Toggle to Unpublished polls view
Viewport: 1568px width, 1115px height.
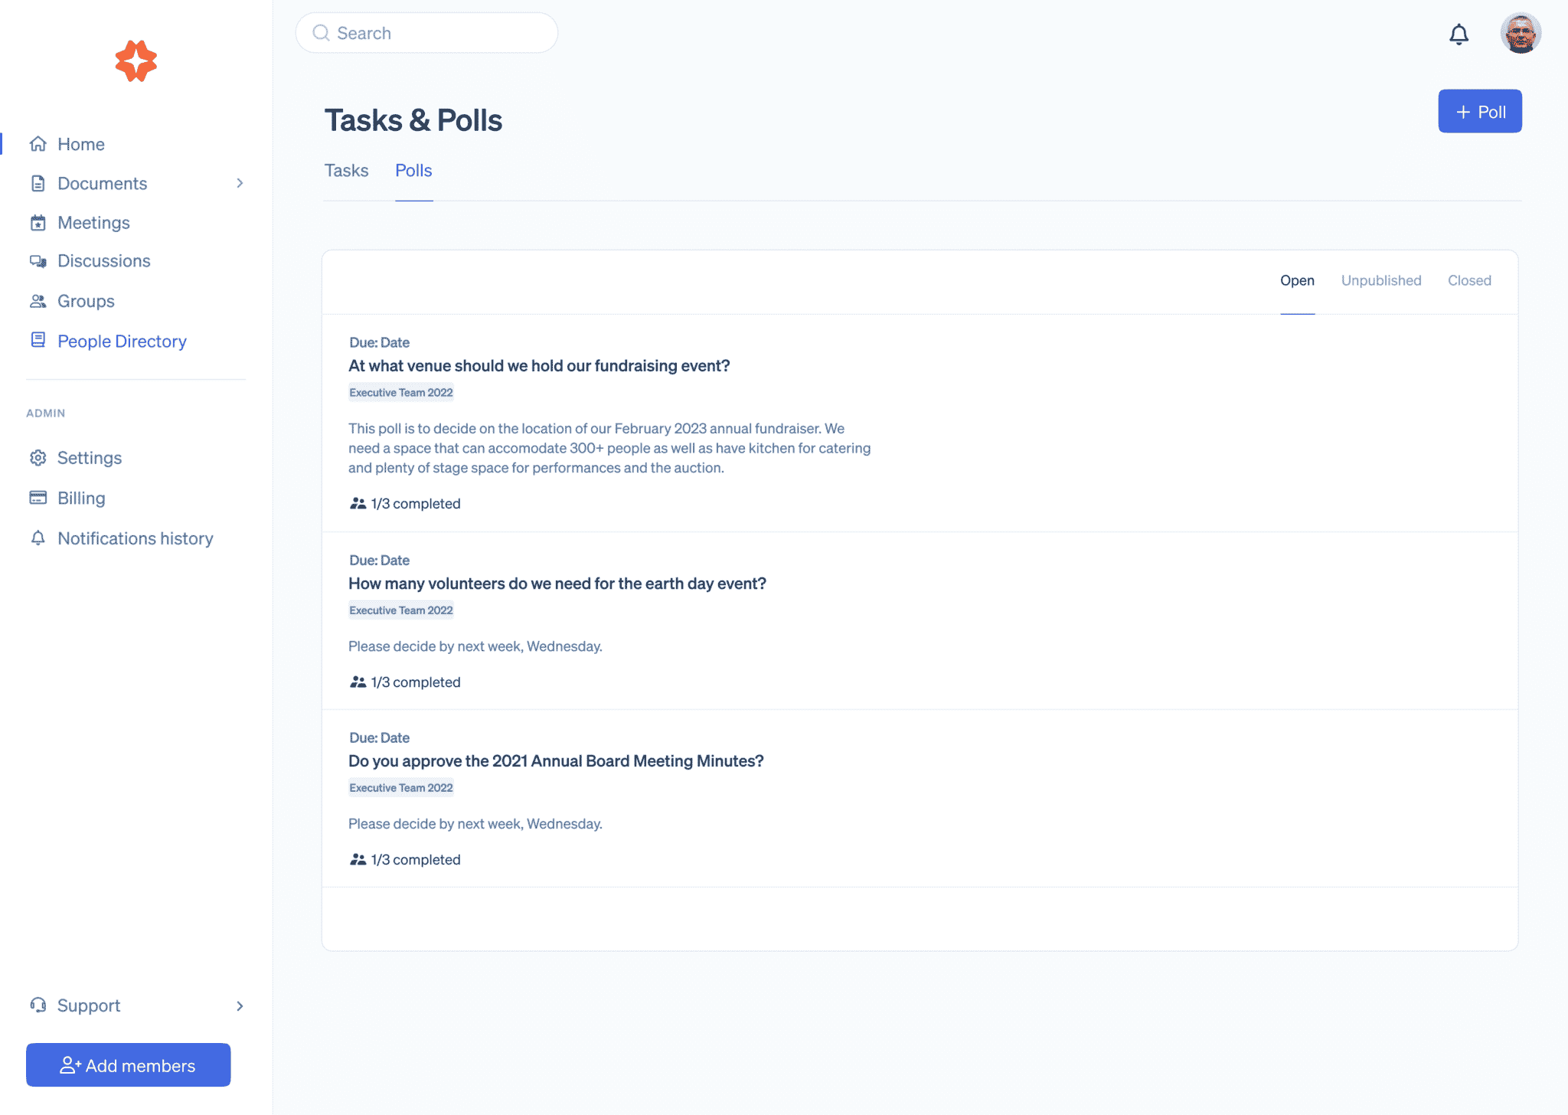[1381, 280]
